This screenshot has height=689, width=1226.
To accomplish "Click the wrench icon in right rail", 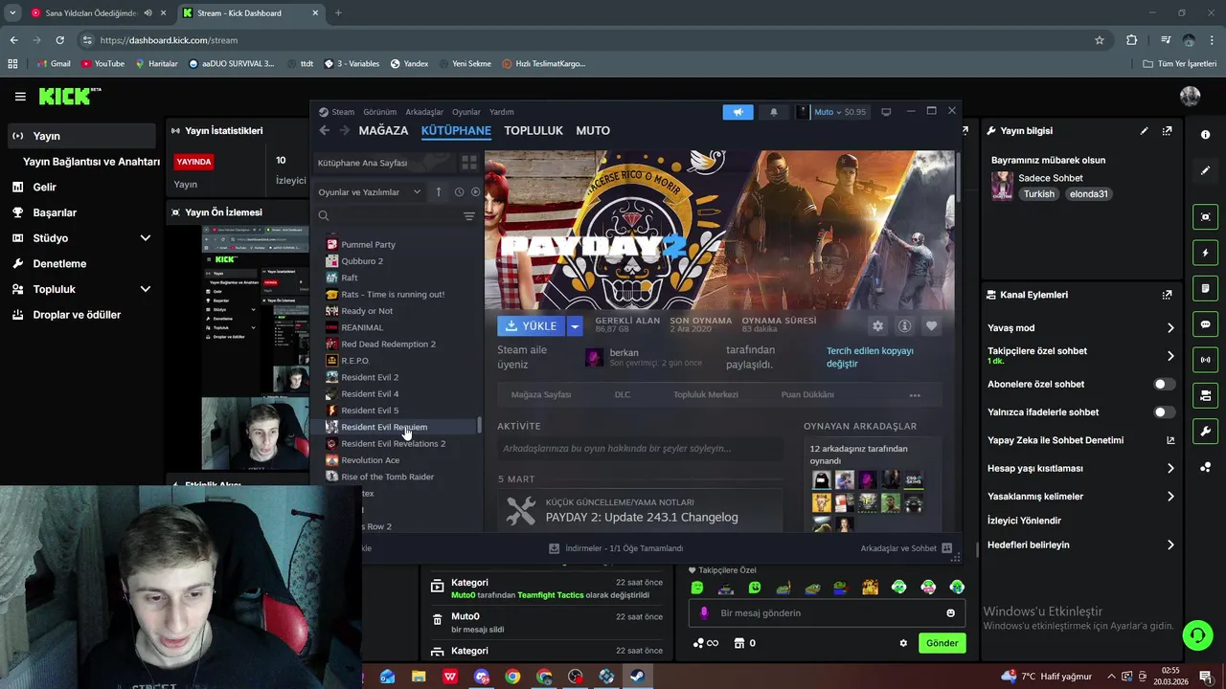I will click(1205, 431).
